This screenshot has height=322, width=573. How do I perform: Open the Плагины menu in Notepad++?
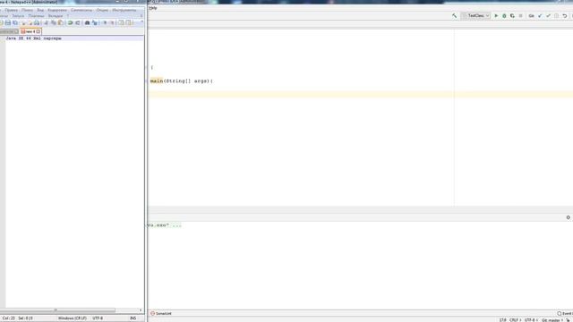click(36, 16)
